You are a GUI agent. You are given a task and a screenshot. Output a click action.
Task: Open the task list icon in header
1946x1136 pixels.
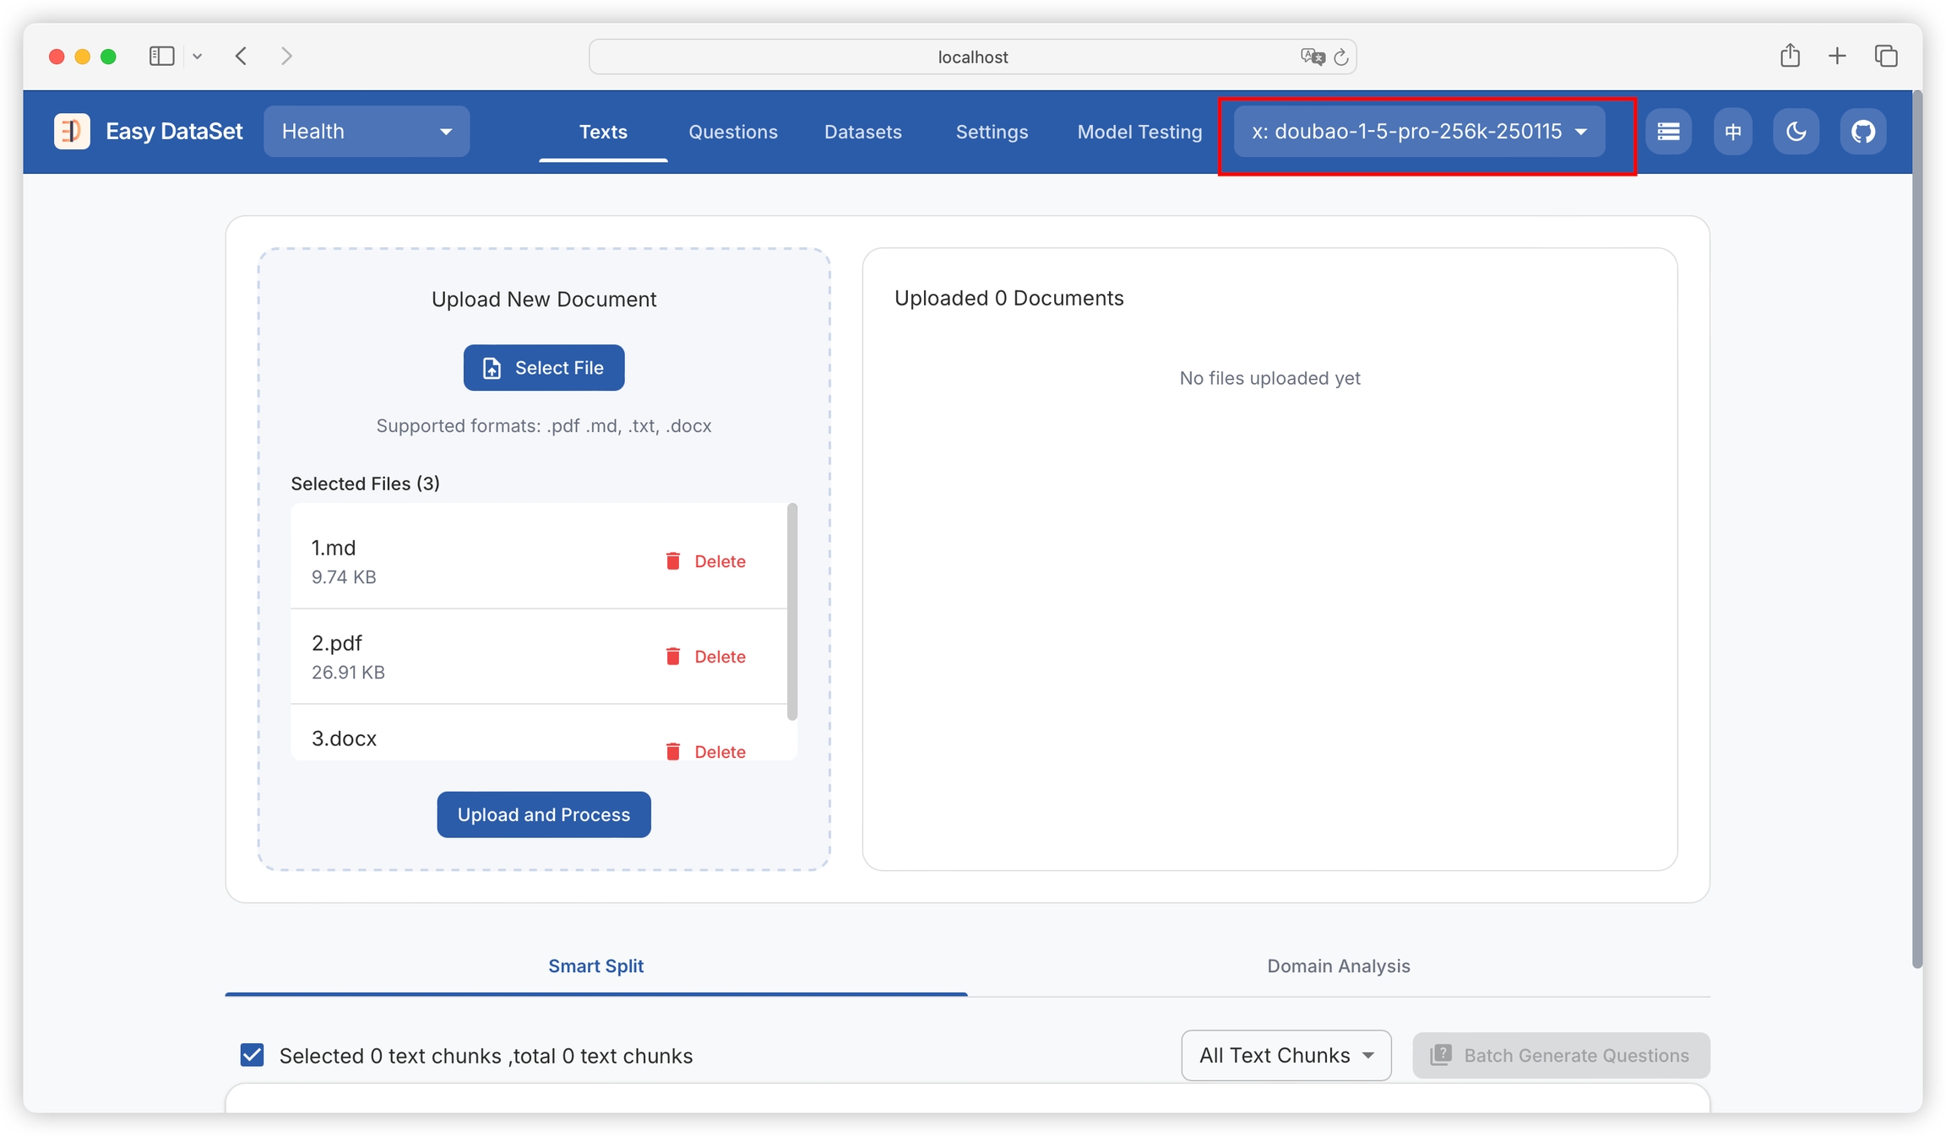(x=1668, y=131)
